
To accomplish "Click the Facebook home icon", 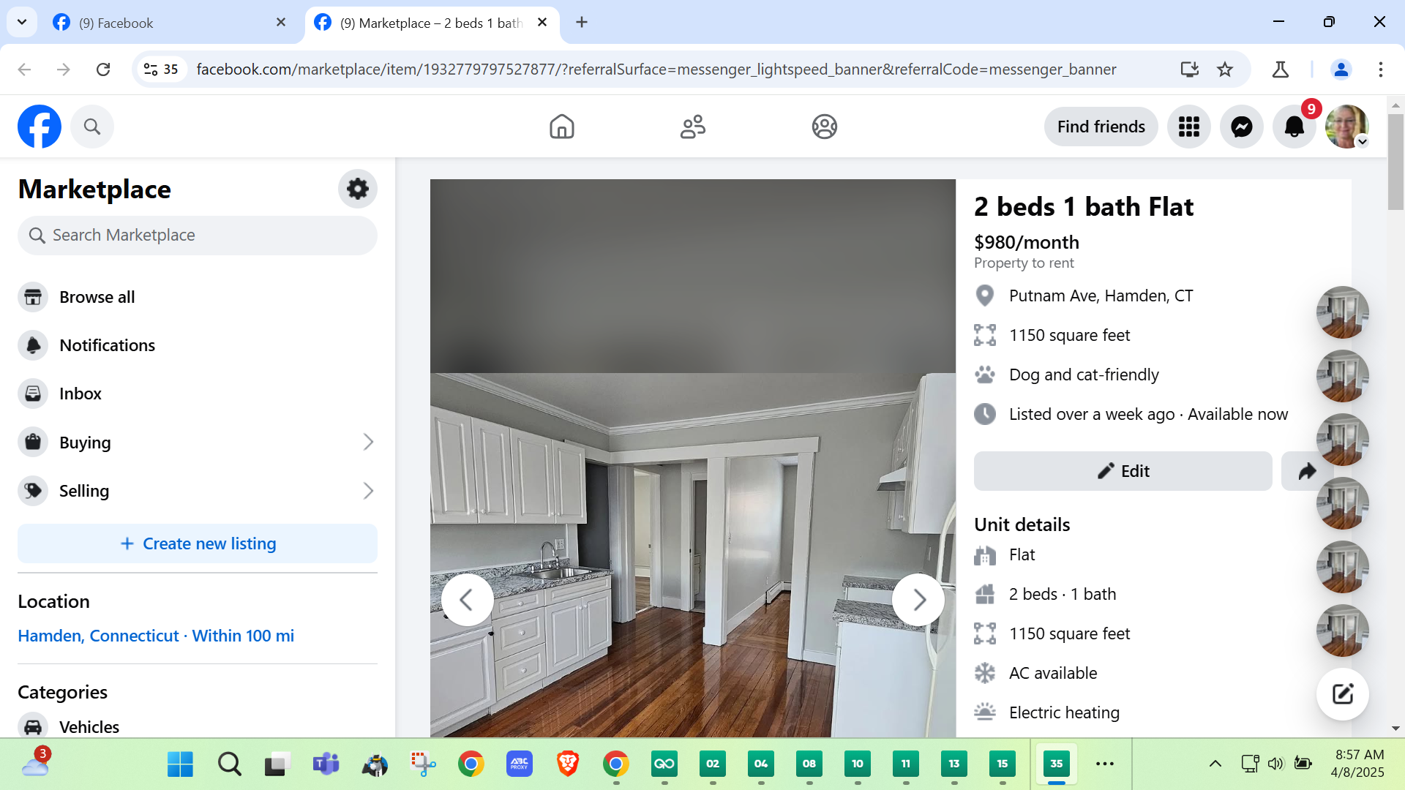I will pos(561,127).
